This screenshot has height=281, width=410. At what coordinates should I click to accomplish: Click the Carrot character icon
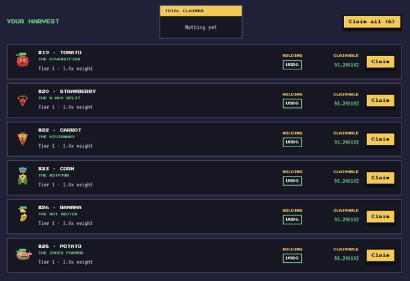pos(22,139)
